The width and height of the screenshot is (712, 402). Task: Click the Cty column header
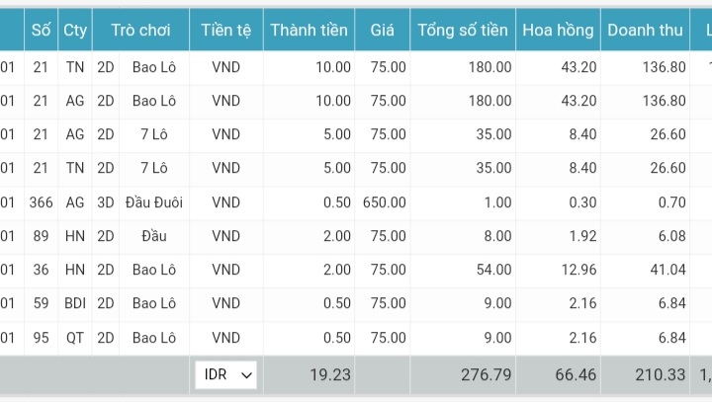point(75,30)
